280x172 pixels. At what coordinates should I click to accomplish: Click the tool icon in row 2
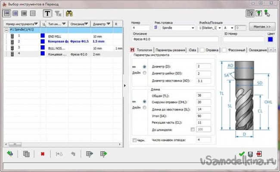click(x=12, y=42)
